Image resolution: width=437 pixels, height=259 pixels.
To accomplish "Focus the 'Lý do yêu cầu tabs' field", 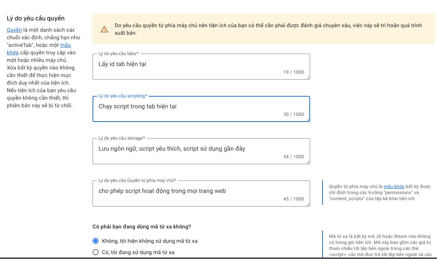I will 201,66.
